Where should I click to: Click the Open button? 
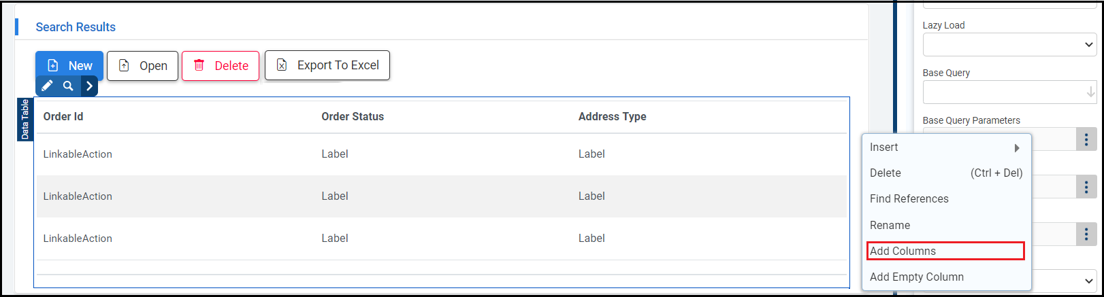coord(143,66)
